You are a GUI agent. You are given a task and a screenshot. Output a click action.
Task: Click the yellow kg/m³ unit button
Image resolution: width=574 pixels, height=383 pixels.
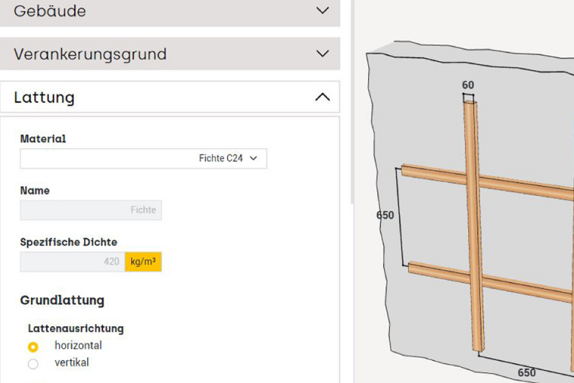(143, 261)
